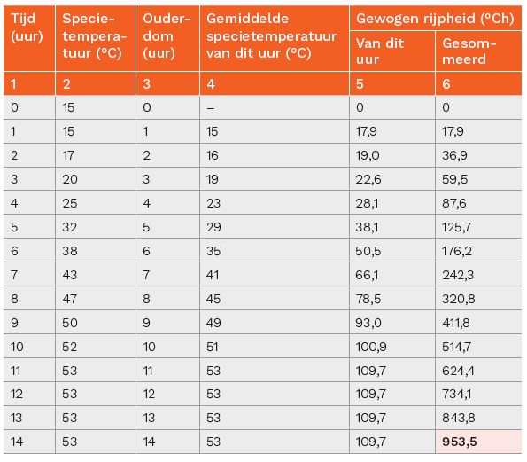The height and width of the screenshot is (462, 527).
Task: Select the 'Specietemperatuur (°C)' column header
Action: coord(96,38)
